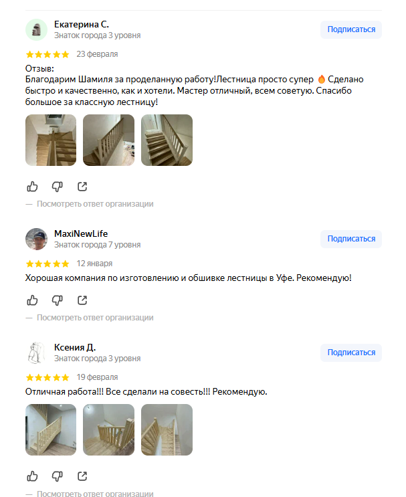Expand organization reply under MaxiNewLife's review
Image resolution: width=406 pixels, height=497 pixels.
(95, 318)
